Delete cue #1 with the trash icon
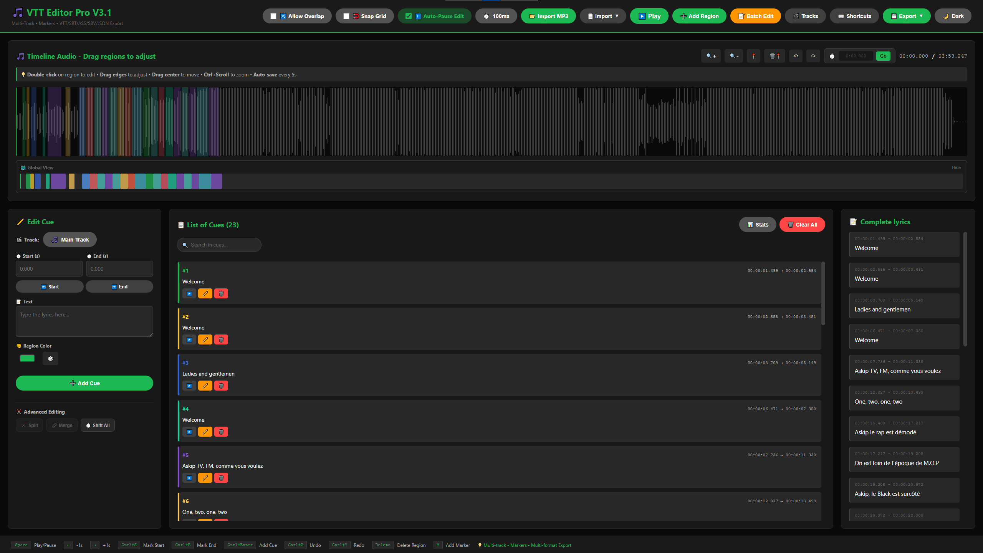The height and width of the screenshot is (553, 983). pos(221,294)
